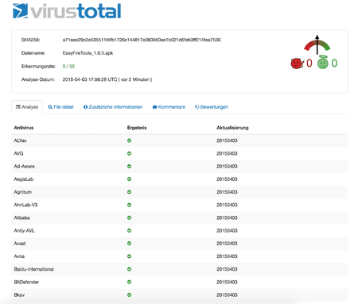Click the Ergebnis column header
The height and width of the screenshot is (304, 358).
[x=137, y=128]
